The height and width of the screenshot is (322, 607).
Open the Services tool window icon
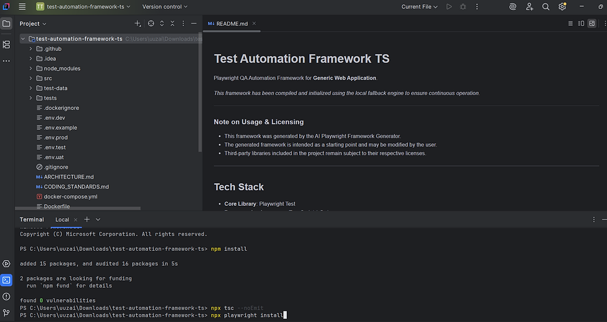(x=6, y=264)
